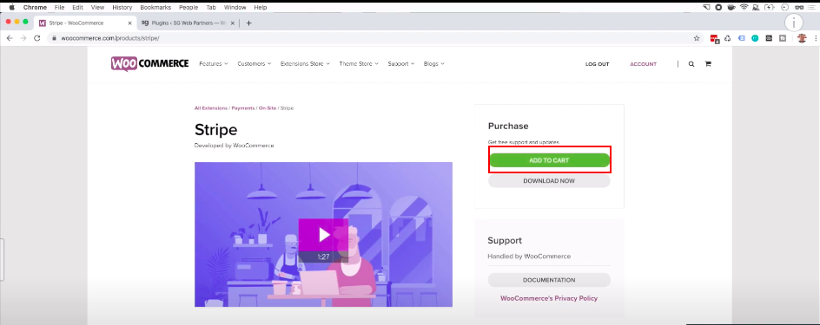Open the shopping cart icon in header
820x325 pixels.
point(708,64)
